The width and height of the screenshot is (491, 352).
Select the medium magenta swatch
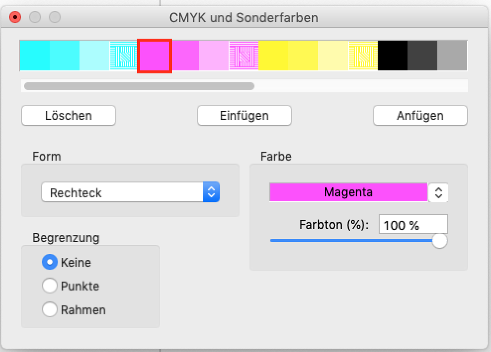(185, 56)
